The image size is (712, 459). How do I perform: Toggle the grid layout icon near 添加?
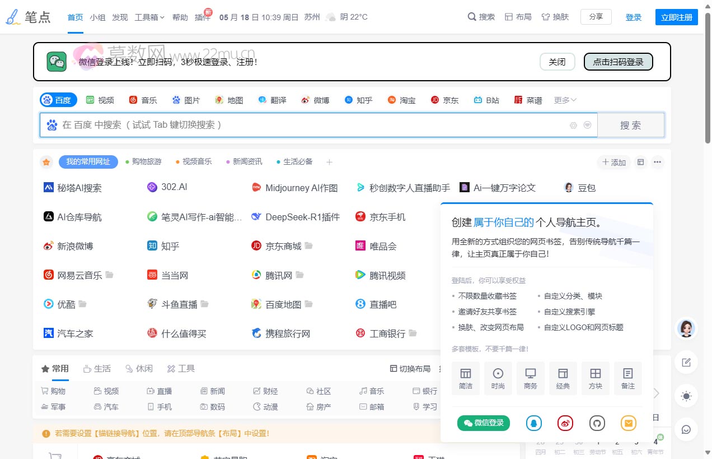click(x=640, y=161)
